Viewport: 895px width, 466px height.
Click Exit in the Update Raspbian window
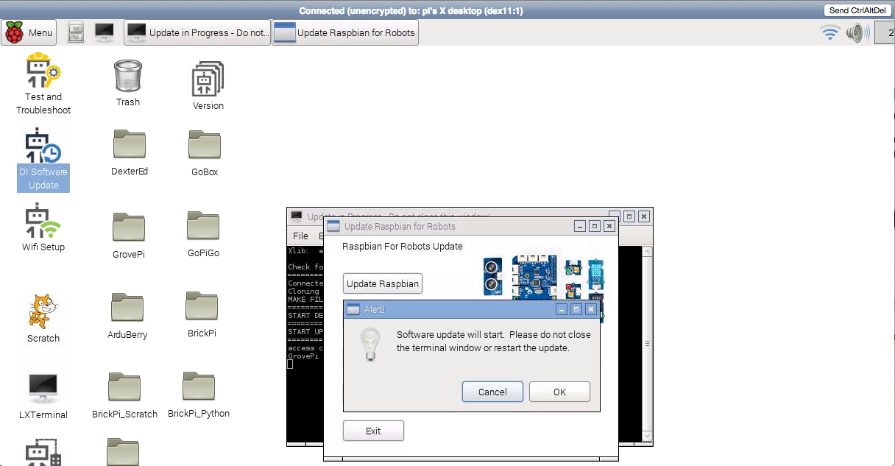click(x=373, y=431)
